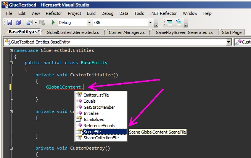Click the grayed Redo toolbar icon
The width and height of the screenshot is (251, 158).
(42, 23)
